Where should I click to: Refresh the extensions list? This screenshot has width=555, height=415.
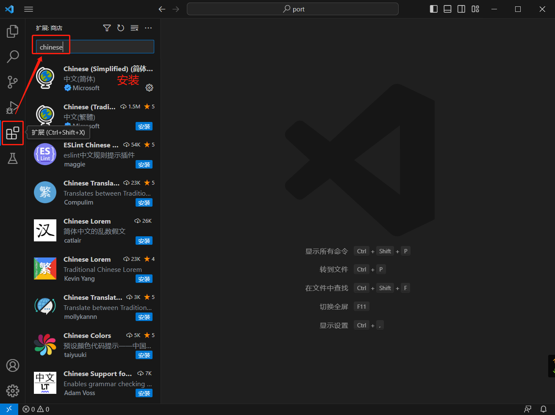[121, 28]
